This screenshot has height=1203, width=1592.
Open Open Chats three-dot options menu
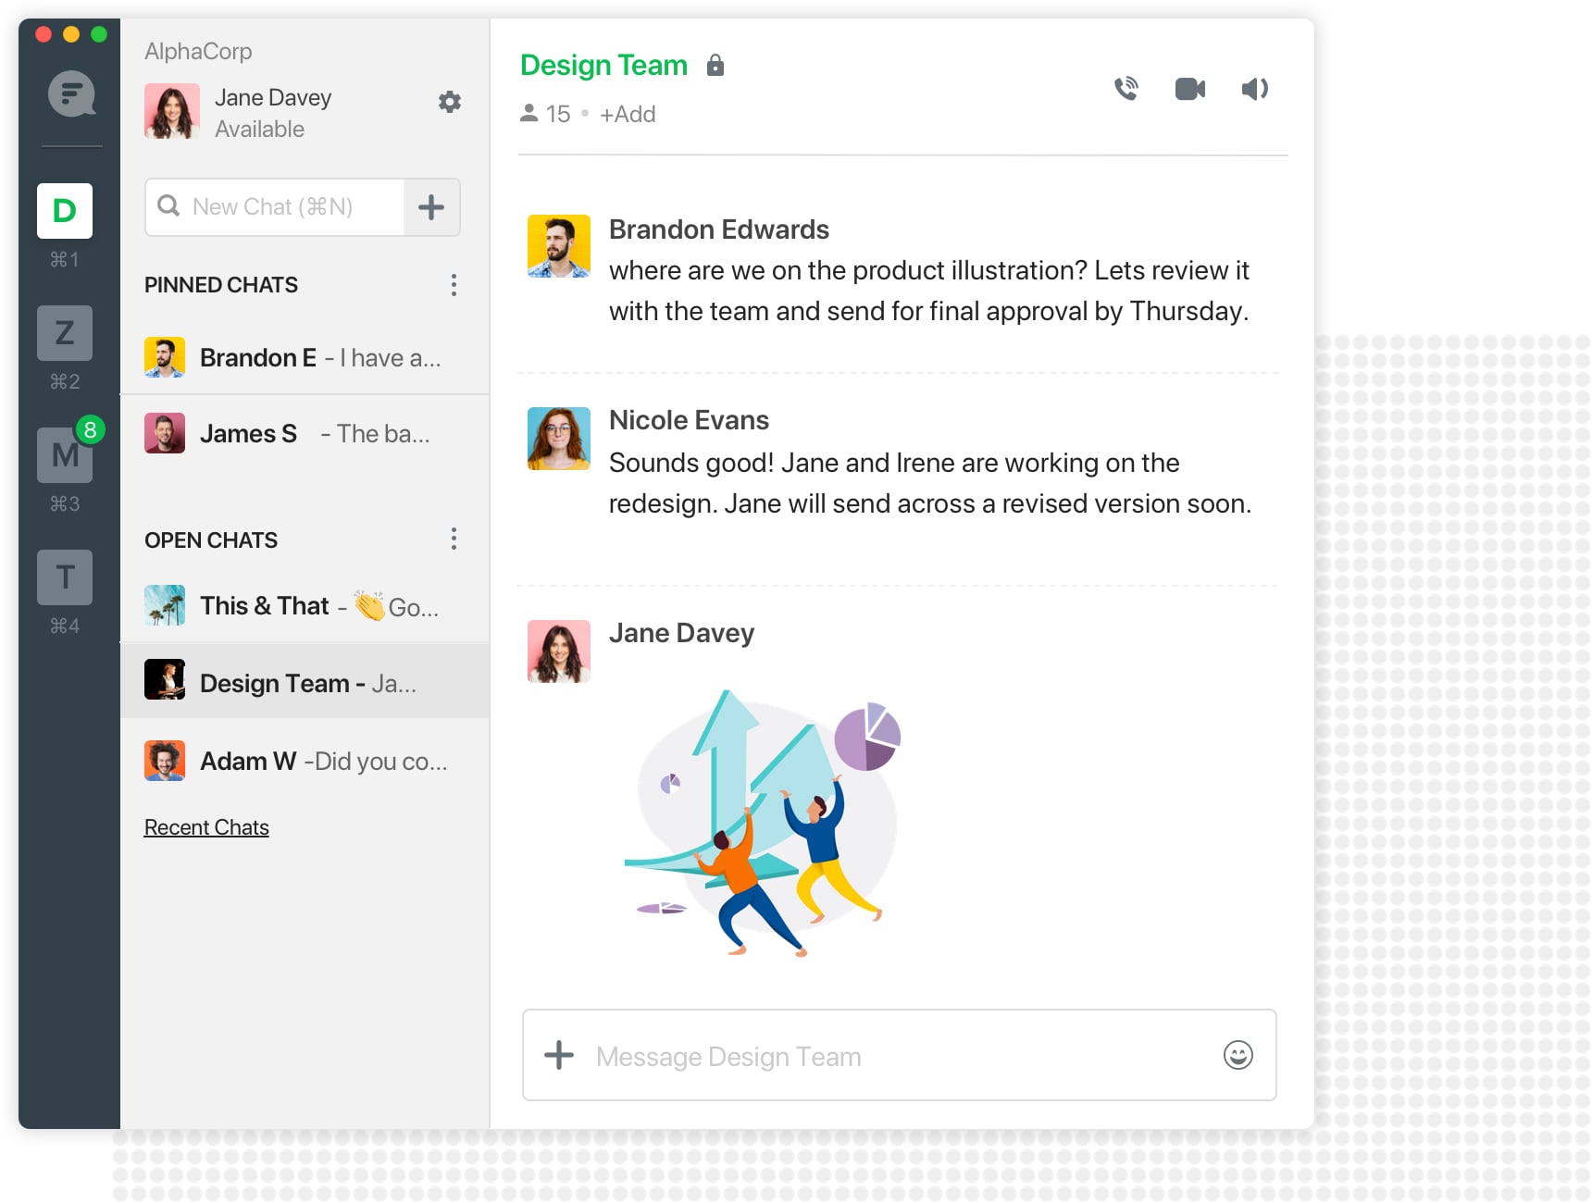click(454, 539)
